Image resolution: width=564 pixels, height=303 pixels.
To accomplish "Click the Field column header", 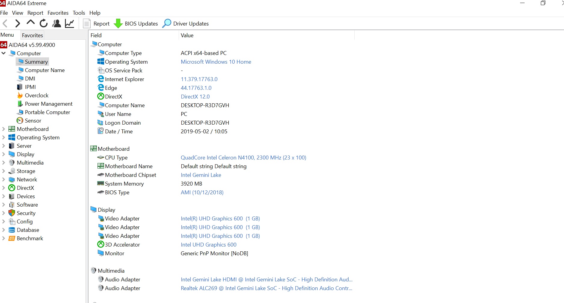I will pos(134,35).
